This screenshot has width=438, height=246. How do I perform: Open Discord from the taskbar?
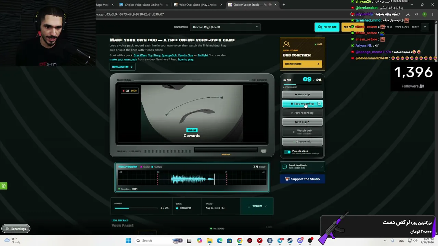point(300,241)
